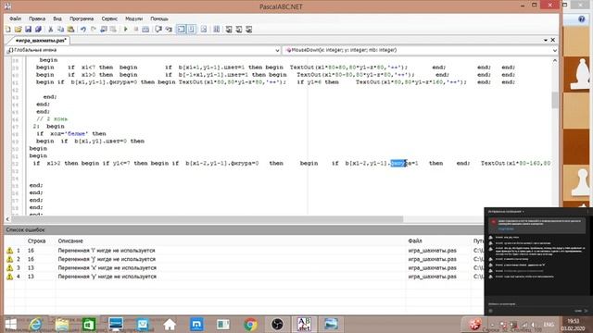Image resolution: width=593 pixels, height=333 pixels.
Task: Undo the last edit
Action: pos(82,29)
